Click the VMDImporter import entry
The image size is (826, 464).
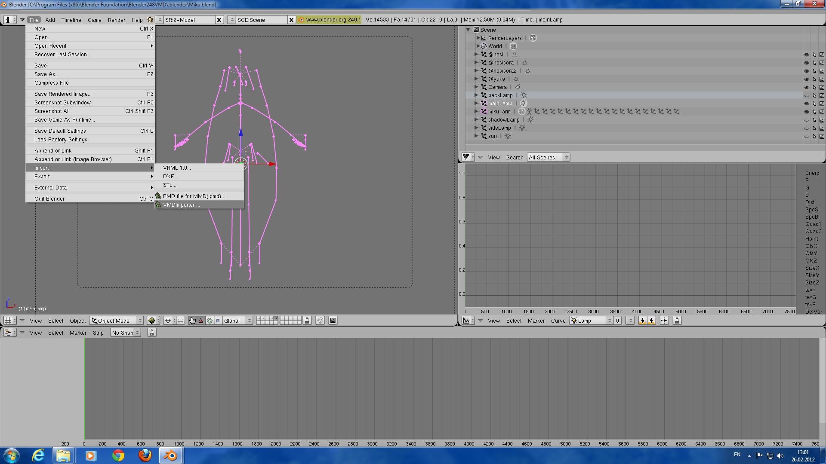[x=199, y=205]
